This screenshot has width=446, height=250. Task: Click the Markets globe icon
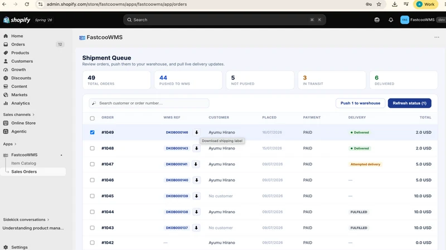click(x=6, y=94)
